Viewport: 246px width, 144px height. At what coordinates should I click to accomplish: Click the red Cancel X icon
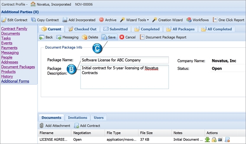pos(122,37)
